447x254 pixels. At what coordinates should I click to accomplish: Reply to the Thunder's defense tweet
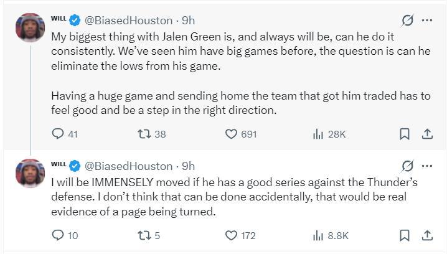pyautogui.click(x=58, y=235)
